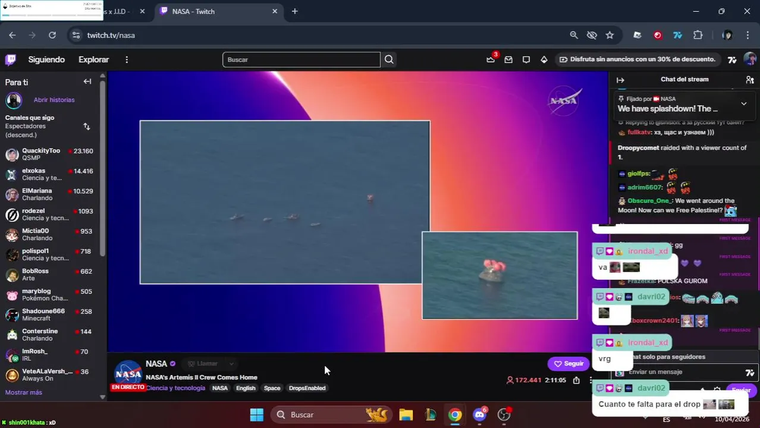The width and height of the screenshot is (760, 428).
Task: Focus the Twitch Buscar search field
Action: 302,59
